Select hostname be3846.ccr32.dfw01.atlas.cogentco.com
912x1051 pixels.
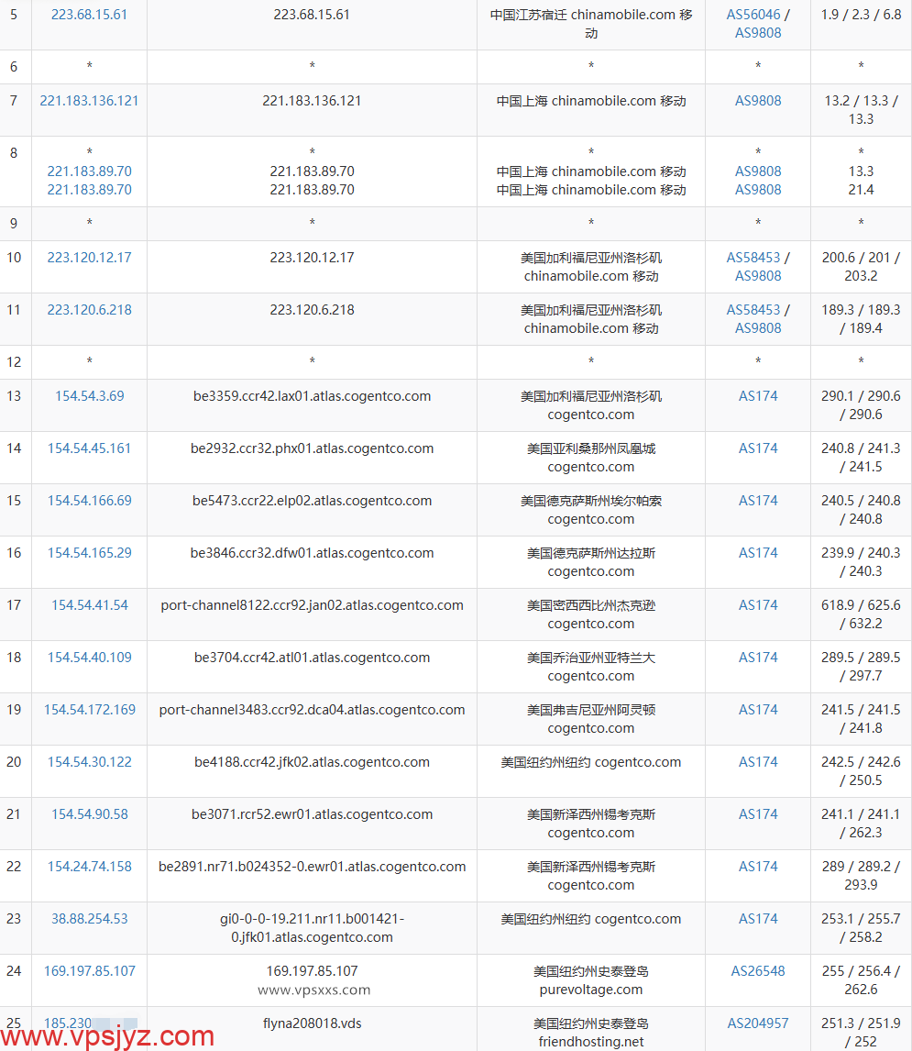pyautogui.click(x=312, y=553)
